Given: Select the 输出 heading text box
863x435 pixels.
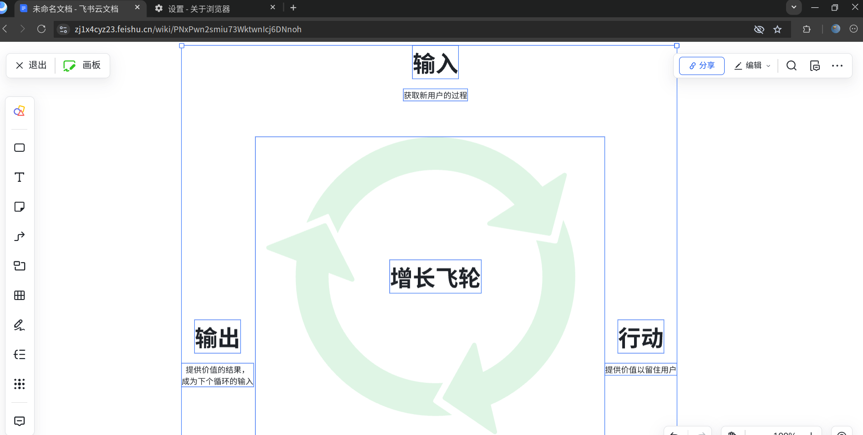Looking at the screenshot, I should [218, 337].
